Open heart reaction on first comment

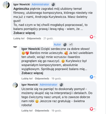click(93, 37)
